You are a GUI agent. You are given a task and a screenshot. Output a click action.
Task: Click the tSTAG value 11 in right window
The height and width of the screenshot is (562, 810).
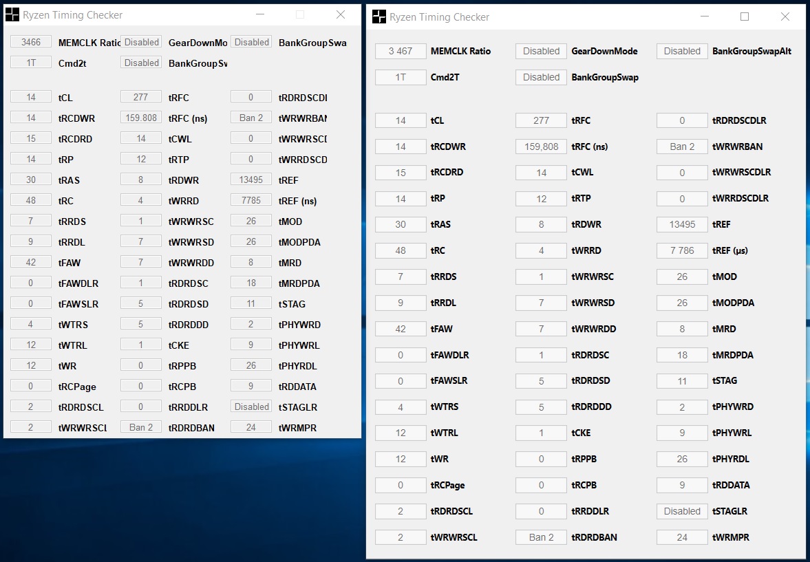[x=682, y=380]
